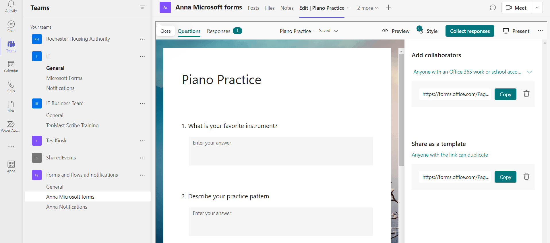Viewport: 550px width, 243px height.
Task: Open the Calendar app
Action: (11, 67)
